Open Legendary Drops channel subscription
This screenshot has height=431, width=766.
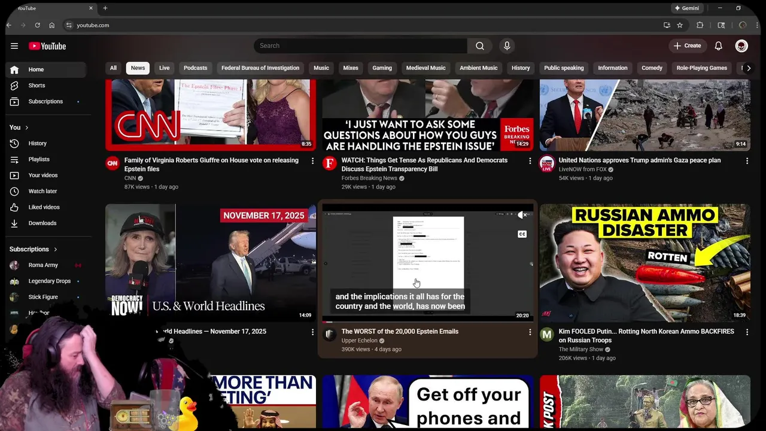[x=45, y=281]
